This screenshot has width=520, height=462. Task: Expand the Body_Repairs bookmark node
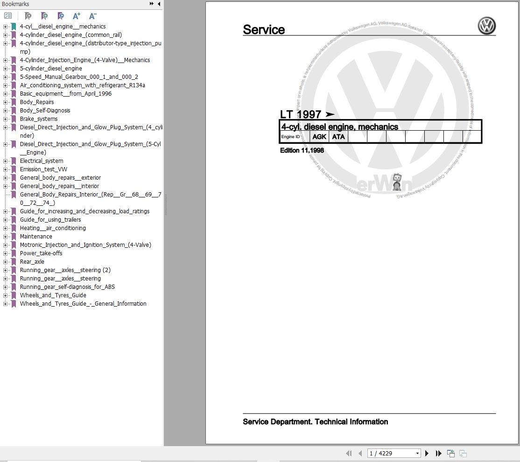(x=5, y=102)
